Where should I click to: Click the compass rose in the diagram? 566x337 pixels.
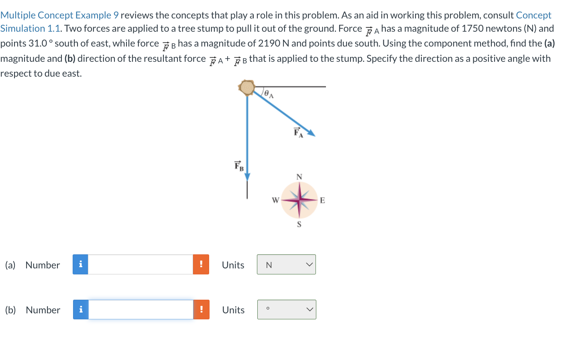(299, 200)
